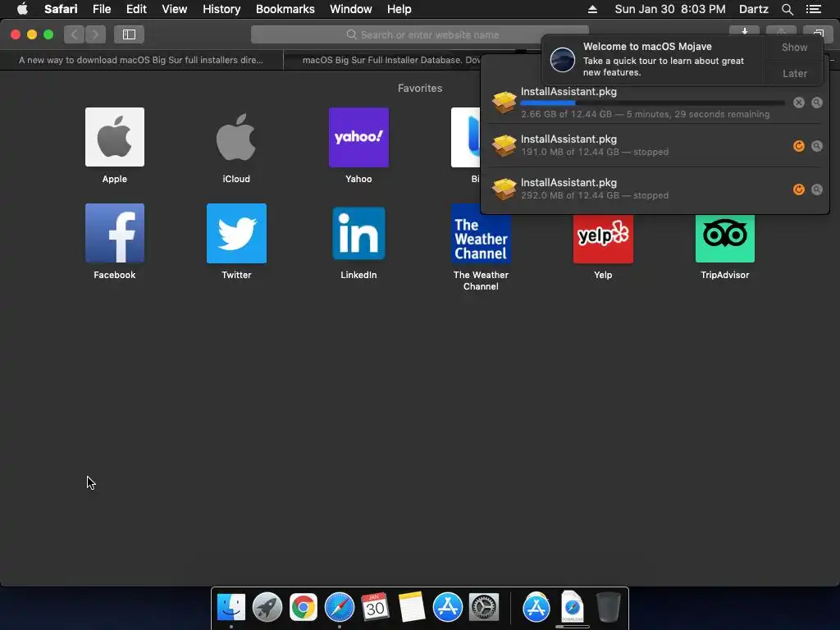Image resolution: width=840 pixels, height=630 pixels.
Task: Open the LinkedIn favorite
Action: click(x=358, y=233)
